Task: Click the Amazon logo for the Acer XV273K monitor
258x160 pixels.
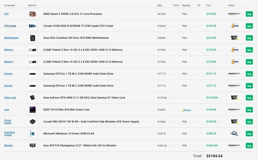Action: coord(234,146)
